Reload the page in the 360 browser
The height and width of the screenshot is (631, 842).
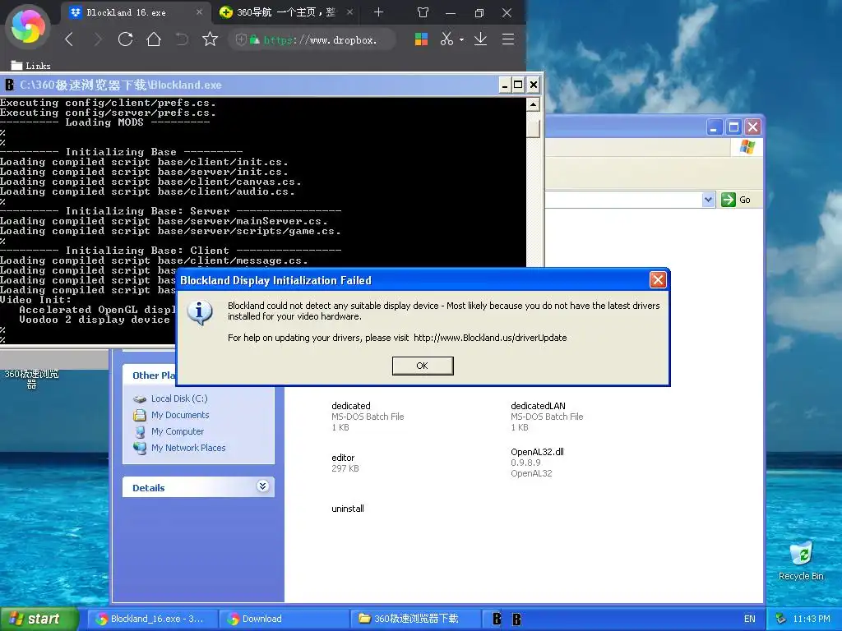pyautogui.click(x=125, y=39)
